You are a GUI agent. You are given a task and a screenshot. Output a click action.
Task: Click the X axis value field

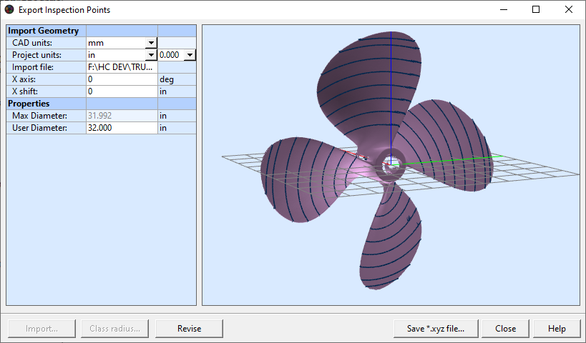point(122,79)
